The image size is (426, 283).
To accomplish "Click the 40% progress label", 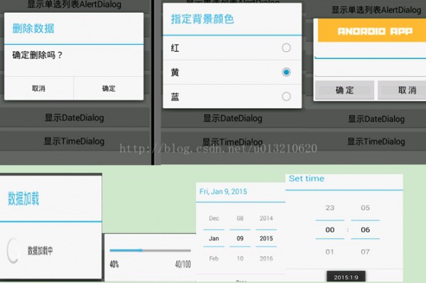I will click(114, 264).
